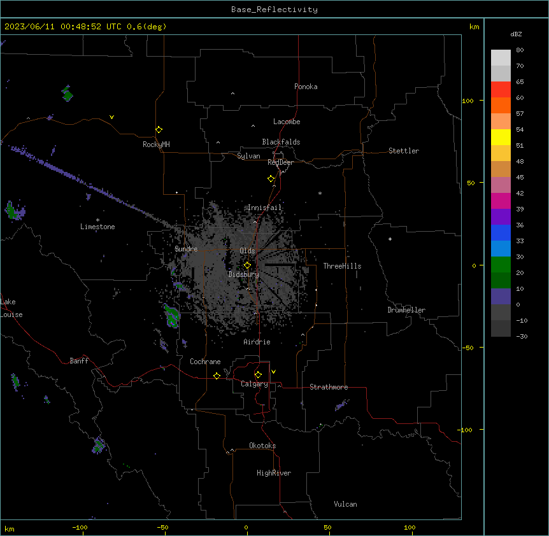Select the 57 value on the dBZ legend

520,114
